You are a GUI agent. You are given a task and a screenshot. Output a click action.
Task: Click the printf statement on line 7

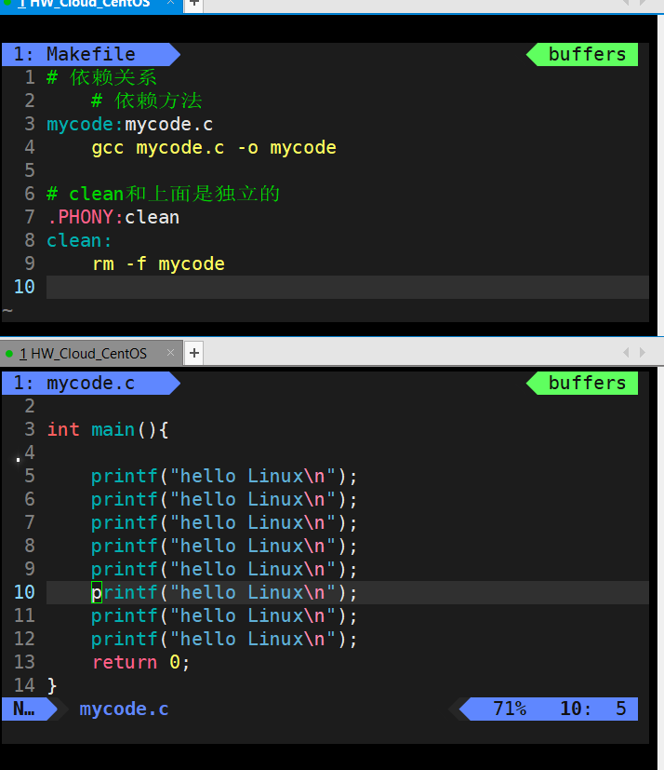(x=224, y=523)
